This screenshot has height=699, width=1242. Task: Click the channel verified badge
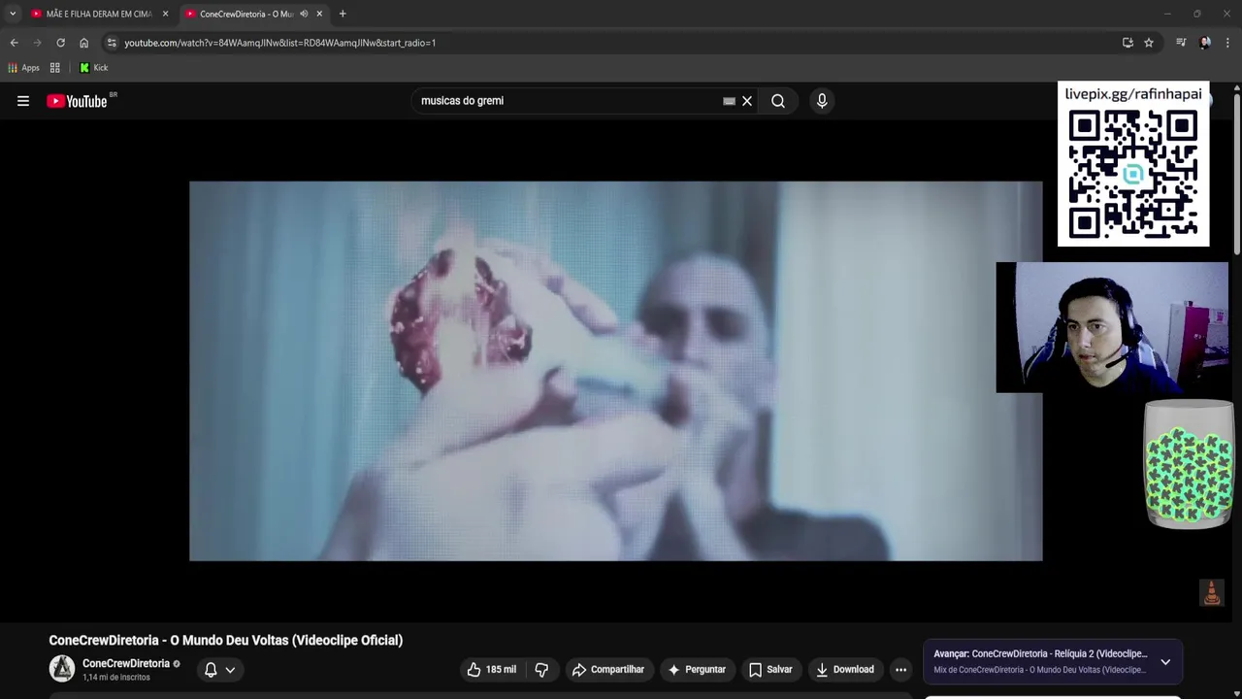point(177,664)
